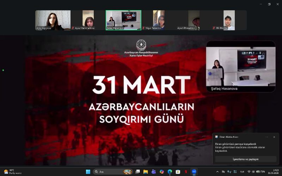Open Microsoft Store from the taskbar
Viewport: 282px width, 176px height.
click(x=178, y=172)
